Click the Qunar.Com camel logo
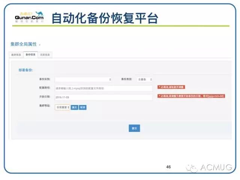Viewport: 240px width, 180px height. (29, 17)
